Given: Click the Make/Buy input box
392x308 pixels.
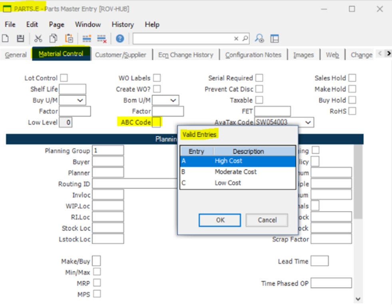Looking at the screenshot, I should pyautogui.click(x=96, y=261).
